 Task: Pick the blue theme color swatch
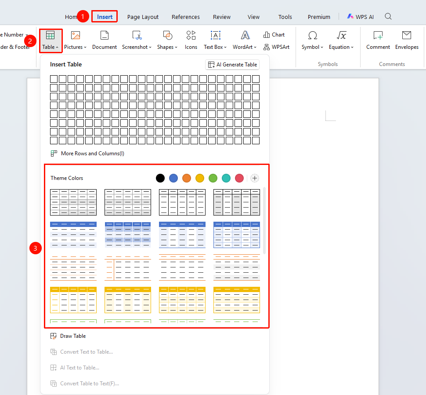(173, 178)
